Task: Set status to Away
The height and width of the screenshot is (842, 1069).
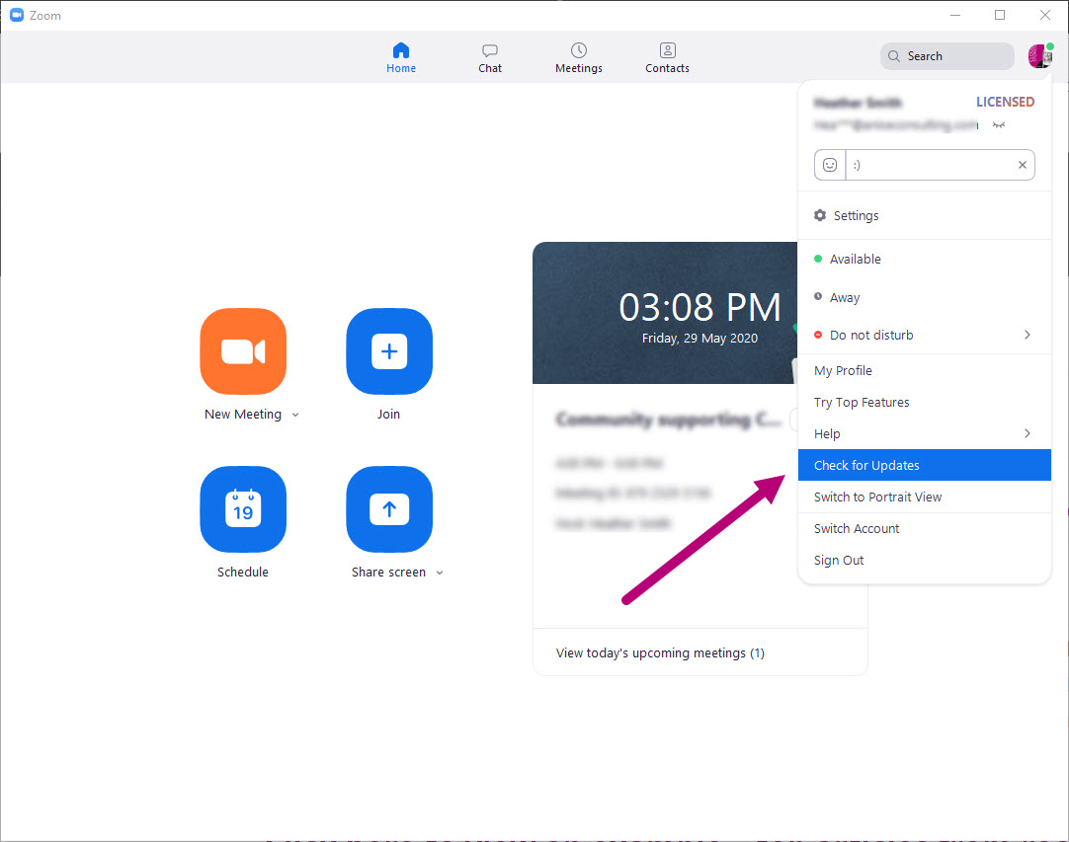Action: click(x=845, y=297)
